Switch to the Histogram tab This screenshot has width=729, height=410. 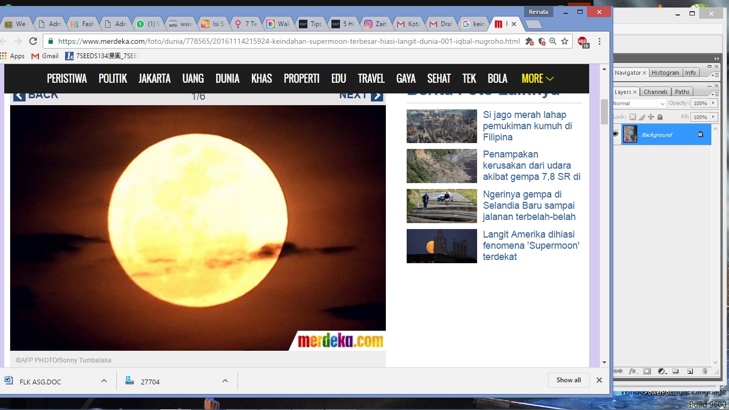click(x=665, y=73)
